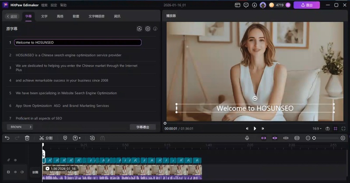Click the 'Welcome to HOSUNSEO' subtitle text field
The width and height of the screenshot is (350, 183).
click(x=77, y=42)
